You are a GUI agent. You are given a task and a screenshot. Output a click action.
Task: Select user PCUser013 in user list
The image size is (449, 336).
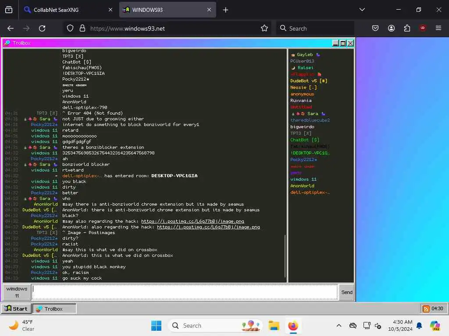pyautogui.click(x=302, y=61)
